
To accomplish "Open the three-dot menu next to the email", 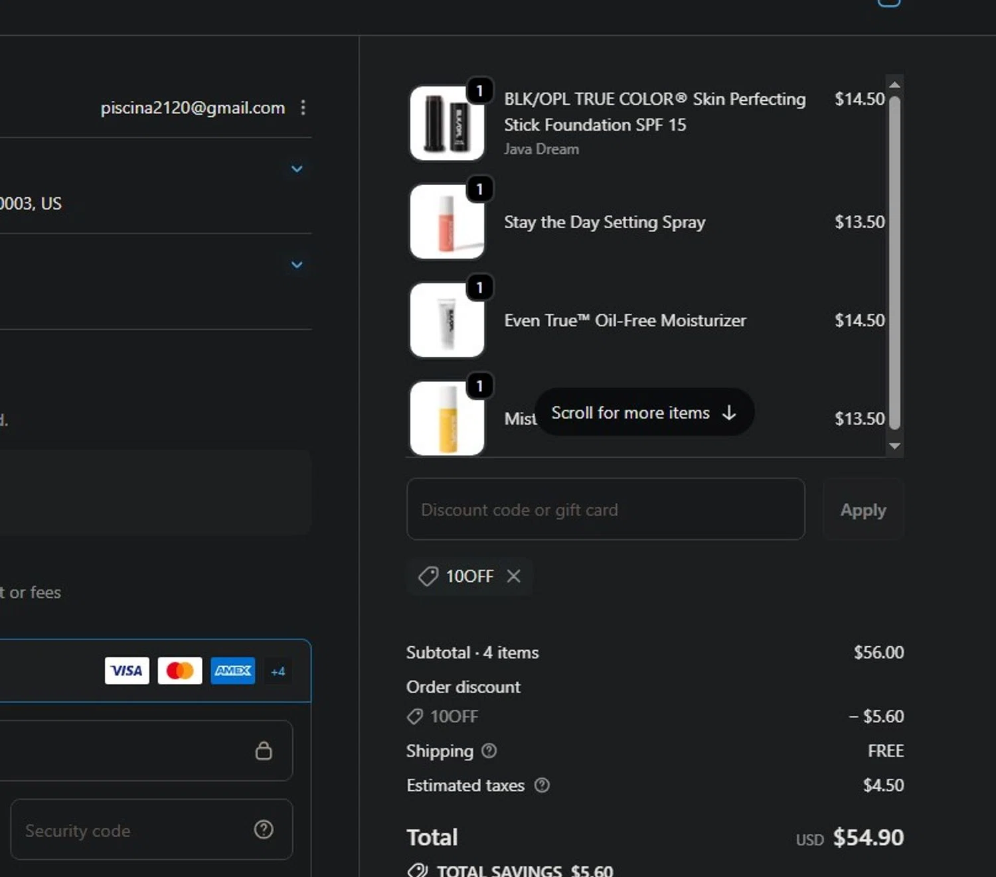I will pos(303,107).
